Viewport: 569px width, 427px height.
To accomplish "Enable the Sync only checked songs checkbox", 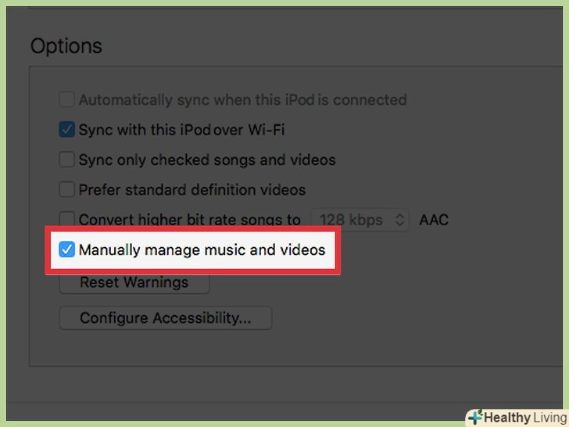I will coord(67,160).
